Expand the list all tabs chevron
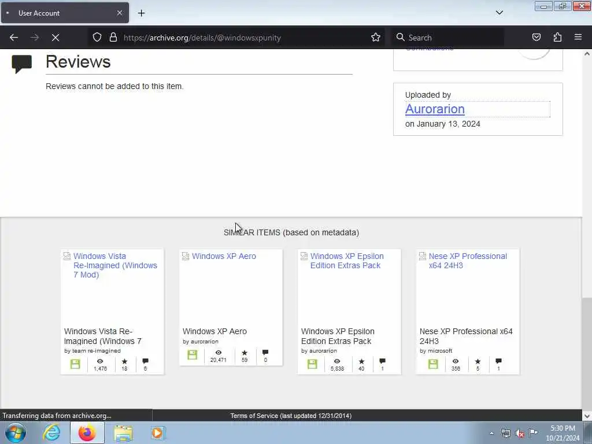 [499, 13]
